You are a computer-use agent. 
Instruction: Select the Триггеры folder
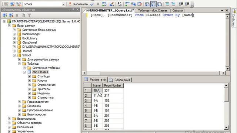[44, 89]
